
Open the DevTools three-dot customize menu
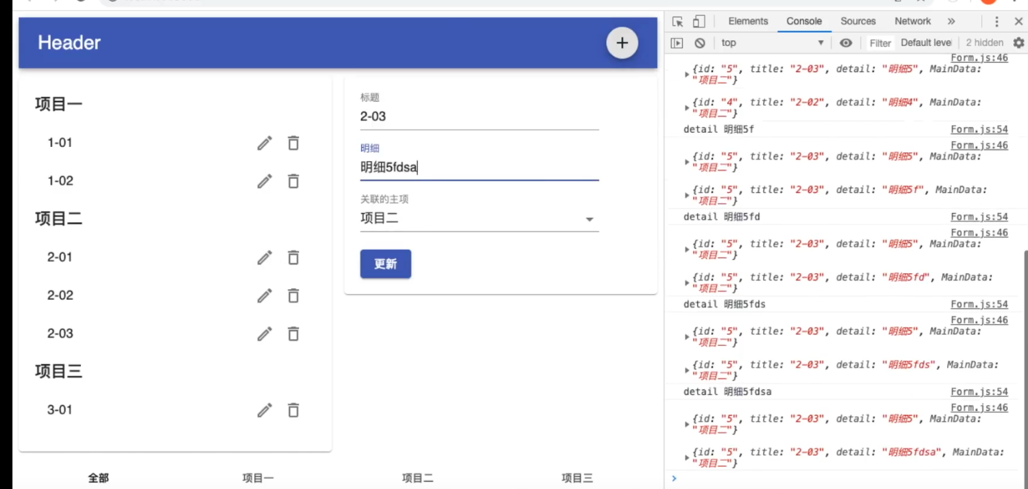point(996,21)
